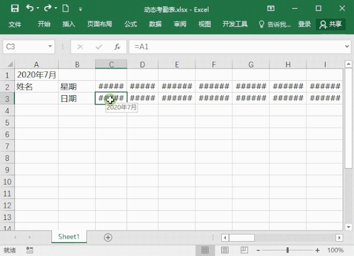
Task: Open the 文件 menu
Action: tap(15, 24)
